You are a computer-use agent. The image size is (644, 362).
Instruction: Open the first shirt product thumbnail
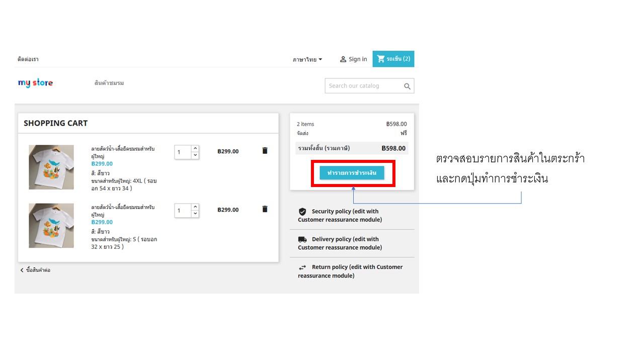click(x=51, y=167)
